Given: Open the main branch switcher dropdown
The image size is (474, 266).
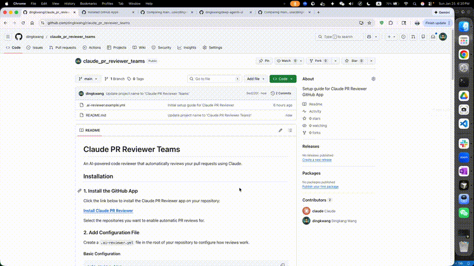Looking at the screenshot, I should (x=88, y=79).
